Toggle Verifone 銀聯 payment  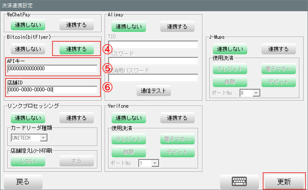(x=129, y=152)
